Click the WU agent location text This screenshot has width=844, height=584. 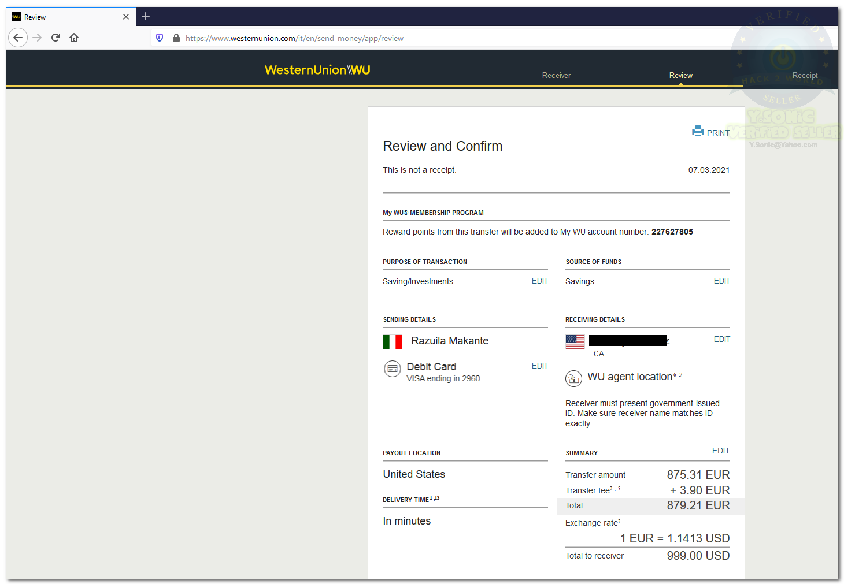coord(630,377)
